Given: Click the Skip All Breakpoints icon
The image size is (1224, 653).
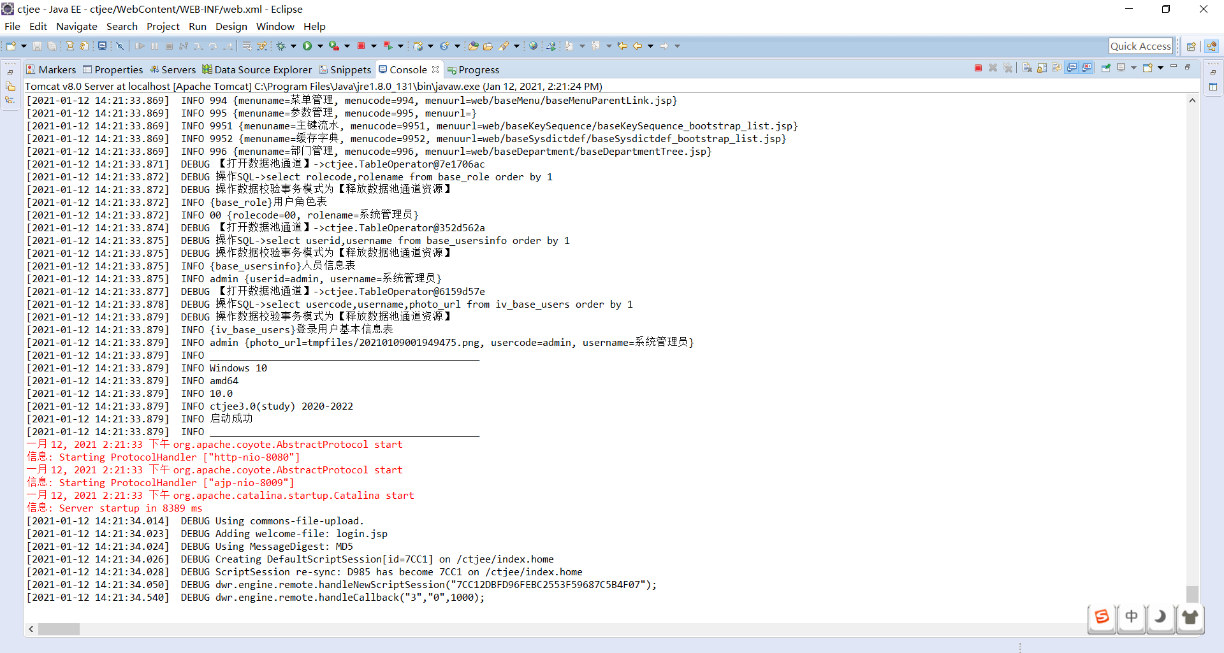Looking at the screenshot, I should pos(120,46).
